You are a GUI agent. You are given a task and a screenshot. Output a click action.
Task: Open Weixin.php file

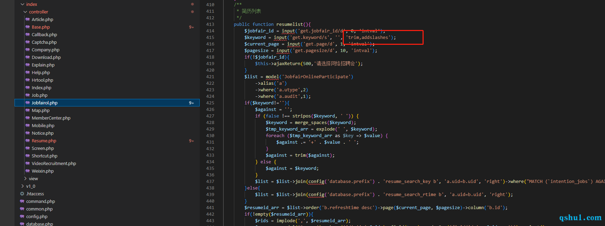click(x=43, y=171)
